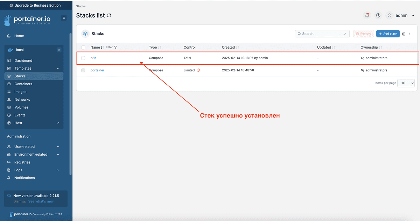Open the n8n stack link
Viewport: 420px width, 221px height.
point(93,58)
